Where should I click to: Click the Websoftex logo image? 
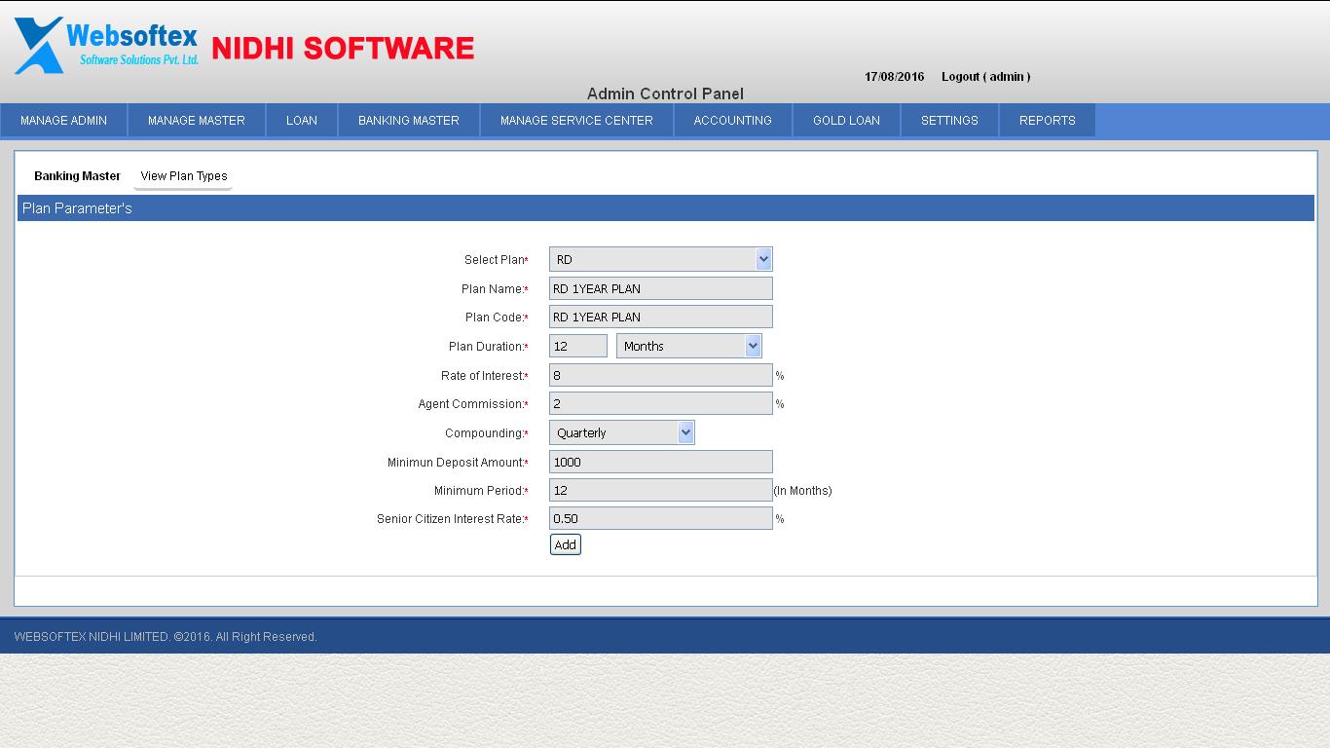coord(107,45)
